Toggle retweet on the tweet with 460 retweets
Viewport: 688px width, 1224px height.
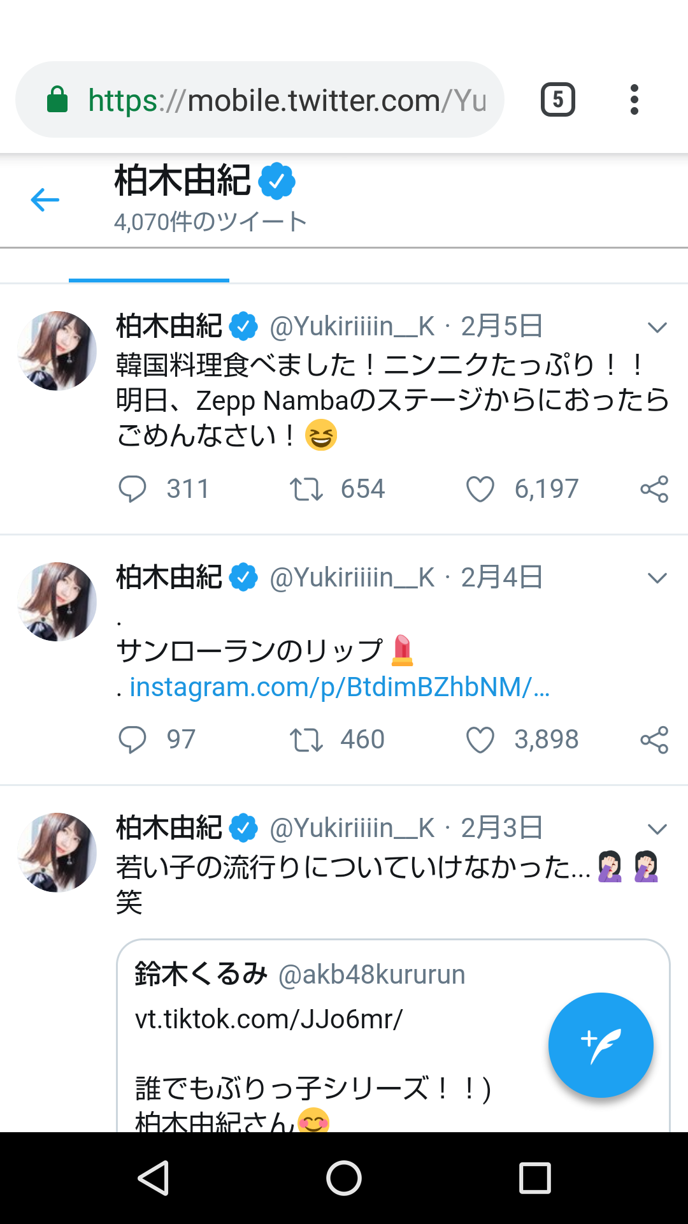click(306, 739)
